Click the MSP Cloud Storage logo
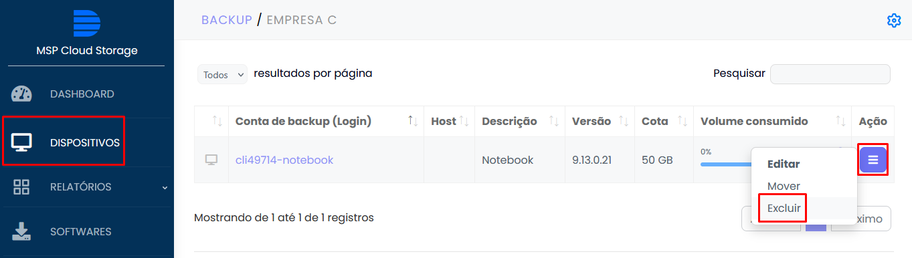 86,23
